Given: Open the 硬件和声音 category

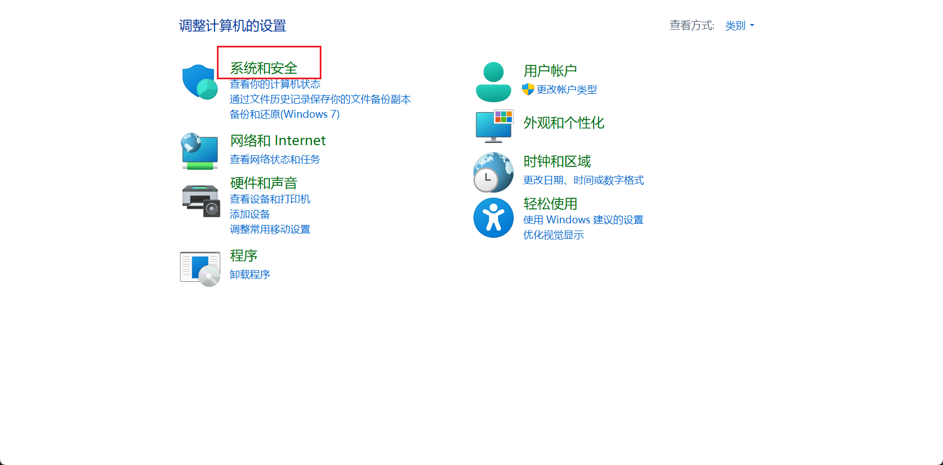Looking at the screenshot, I should (264, 183).
